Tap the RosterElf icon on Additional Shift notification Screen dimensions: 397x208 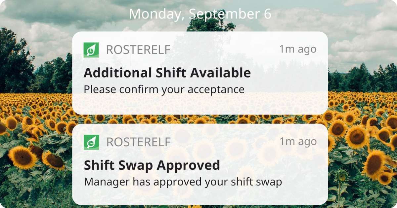point(91,50)
